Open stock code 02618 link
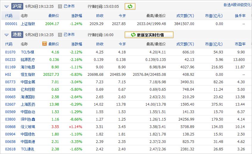252x154 pixels. point(10,149)
